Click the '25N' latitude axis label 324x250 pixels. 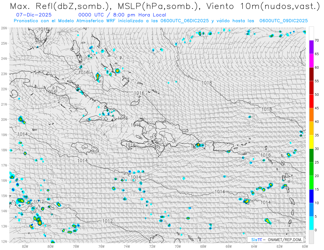4,43
